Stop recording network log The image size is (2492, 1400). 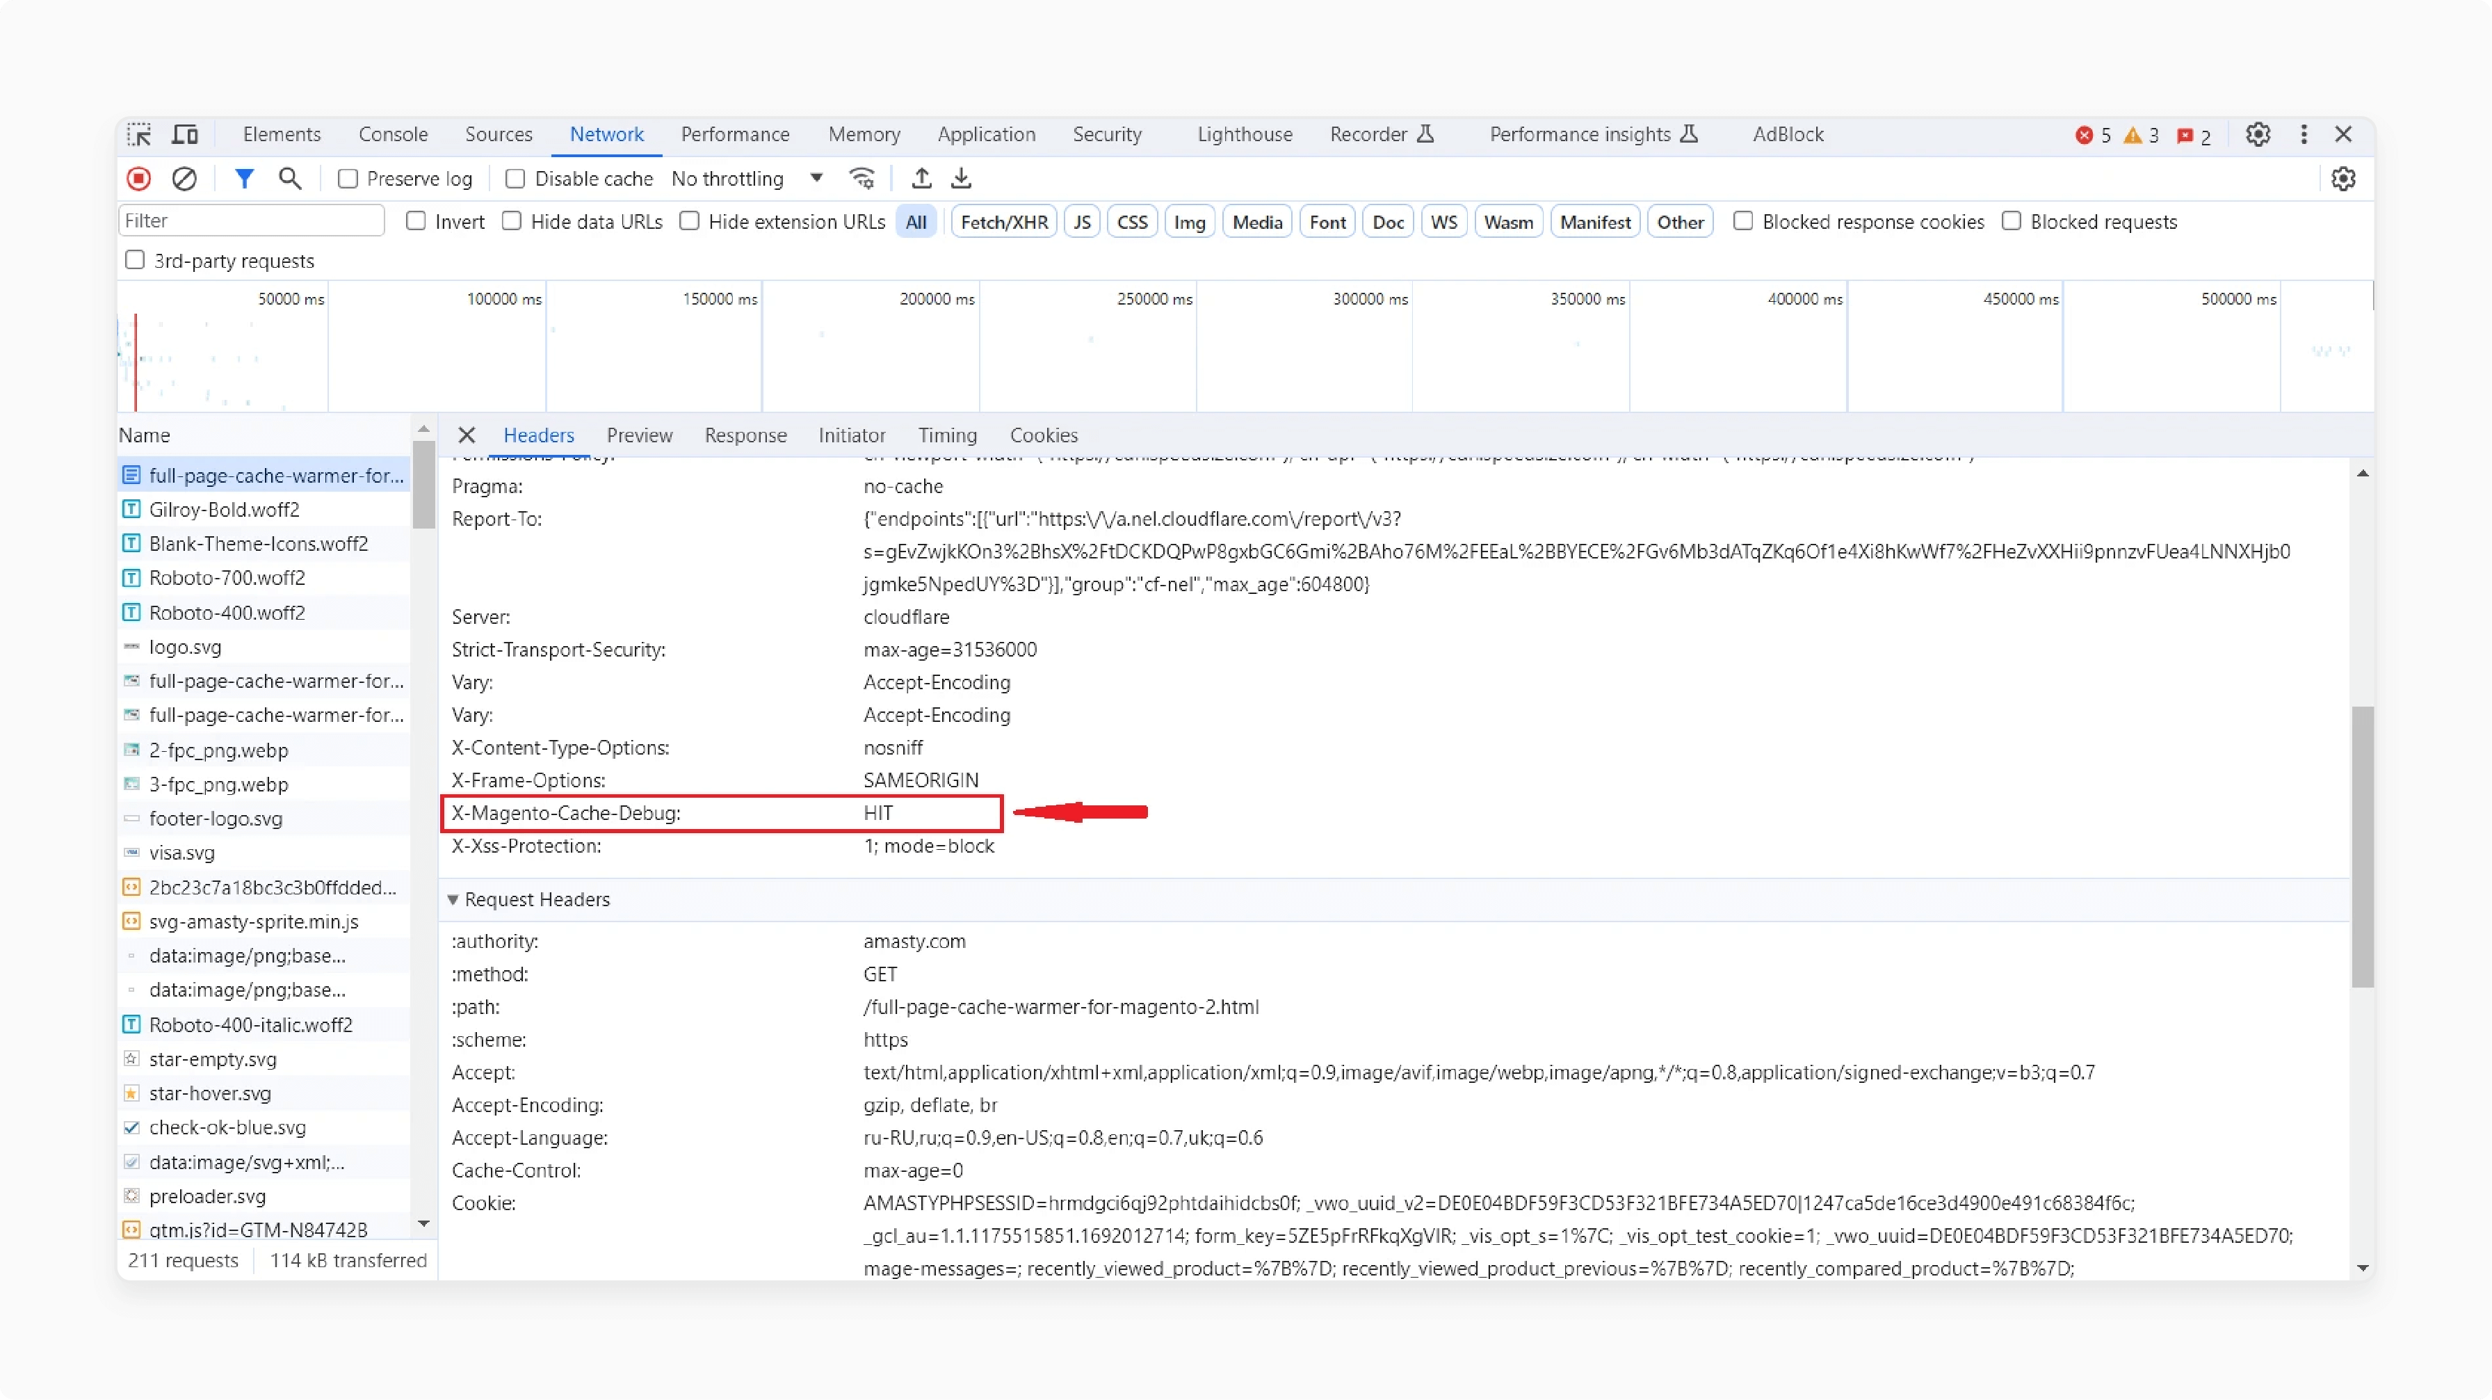139,179
